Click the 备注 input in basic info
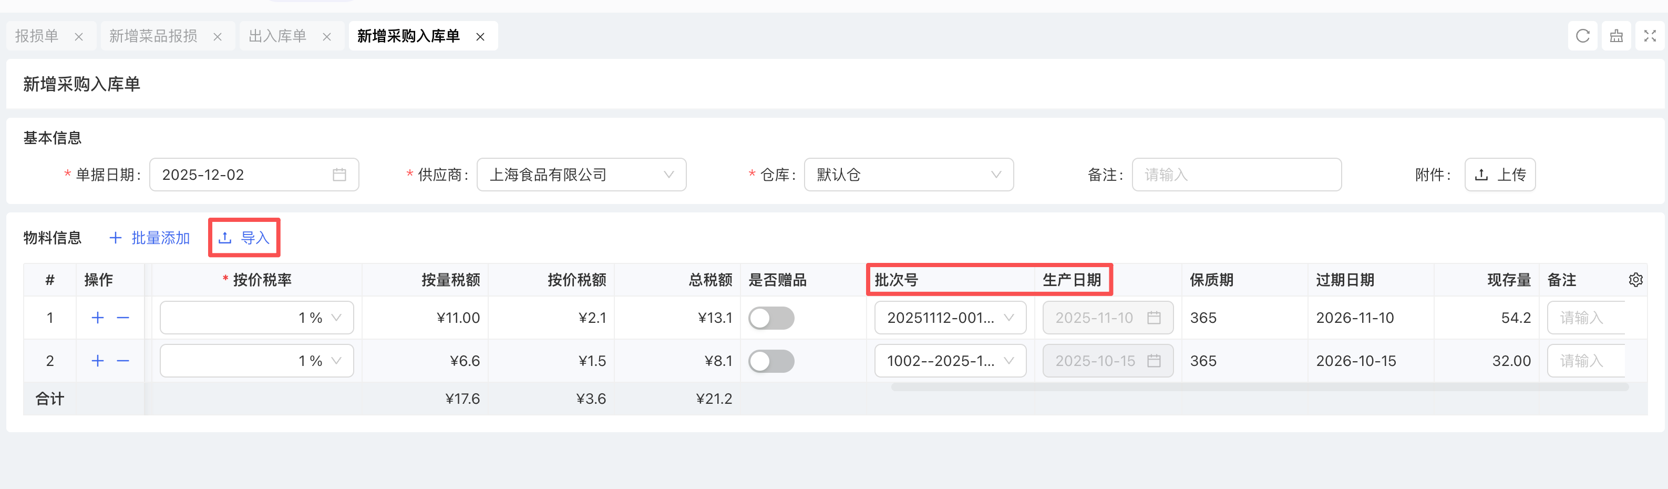The height and width of the screenshot is (489, 1668). point(1235,175)
